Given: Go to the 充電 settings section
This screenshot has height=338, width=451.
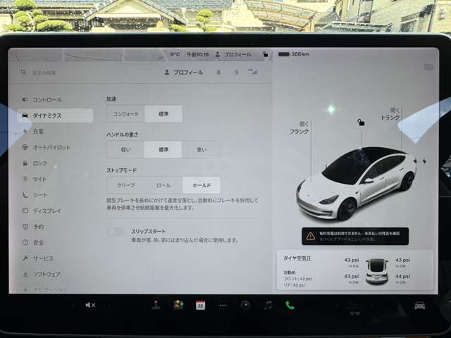Looking at the screenshot, I should 38,132.
